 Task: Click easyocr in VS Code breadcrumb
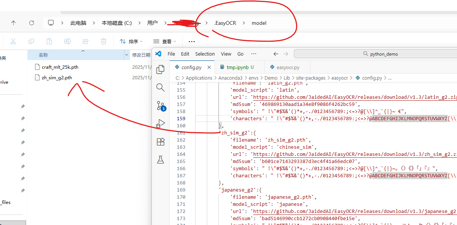pyautogui.click(x=340, y=78)
